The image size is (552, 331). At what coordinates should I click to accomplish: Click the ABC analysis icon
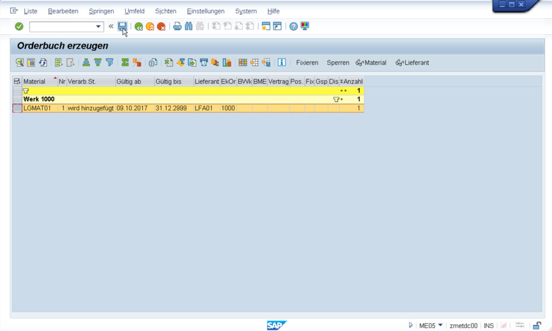[x=215, y=62]
